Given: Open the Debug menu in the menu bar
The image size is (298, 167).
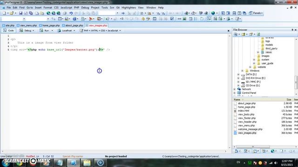Looking at the screenshot, I should point(85,7).
